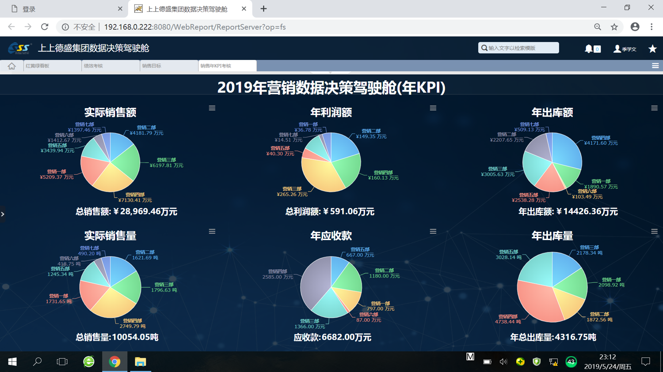Image resolution: width=663 pixels, height=372 pixels.
Task: Switch to the 绩效考核 tab
Action: pos(110,66)
